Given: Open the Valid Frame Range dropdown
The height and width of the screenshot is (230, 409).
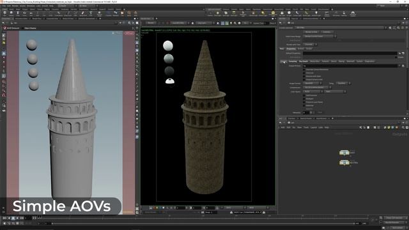Looking at the screenshot, I should pos(320,36).
